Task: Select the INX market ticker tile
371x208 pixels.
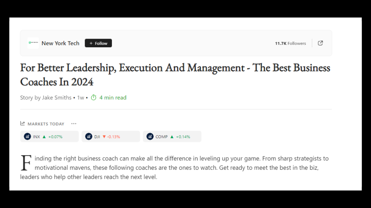Action: coord(49,136)
